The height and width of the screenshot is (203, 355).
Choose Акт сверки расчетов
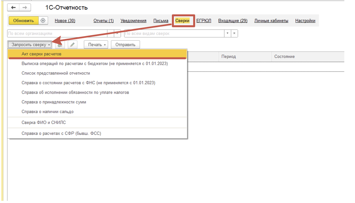click(97, 54)
